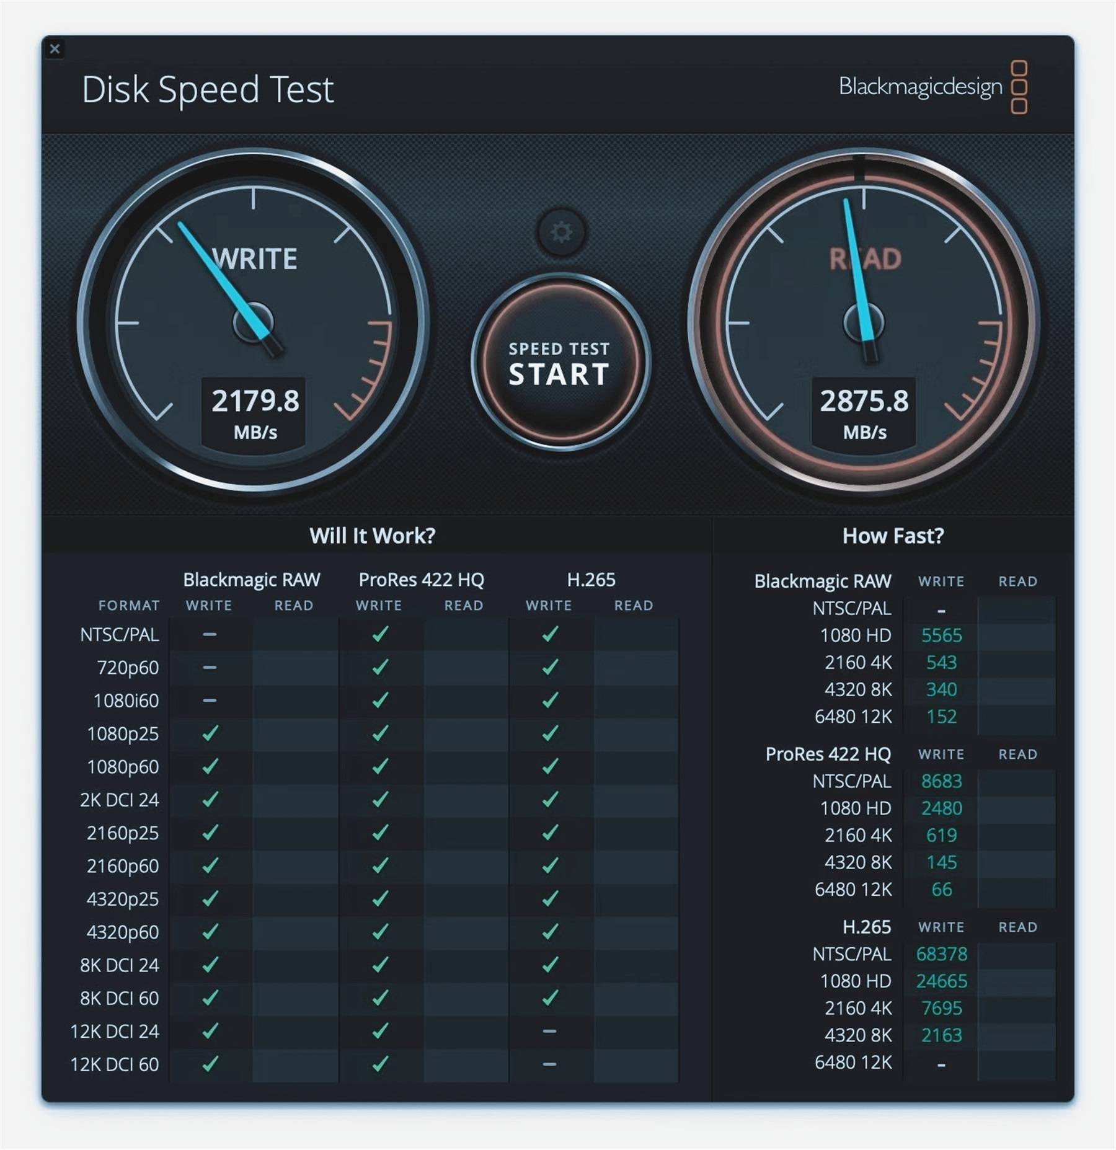The image size is (1116, 1150).
Task: Click the FORMAT column header
Action: [x=129, y=606]
